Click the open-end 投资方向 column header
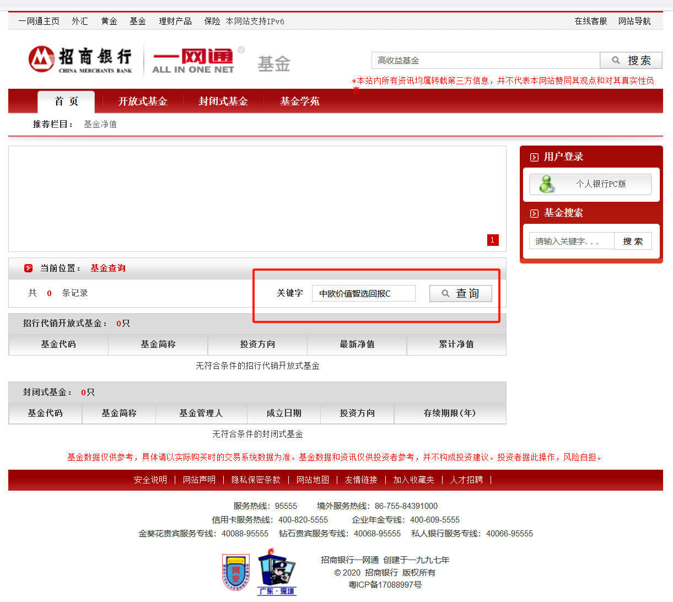The height and width of the screenshot is (602, 673). 257,345
